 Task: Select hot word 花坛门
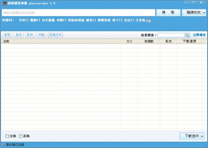pyautogui.click(x=129, y=20)
